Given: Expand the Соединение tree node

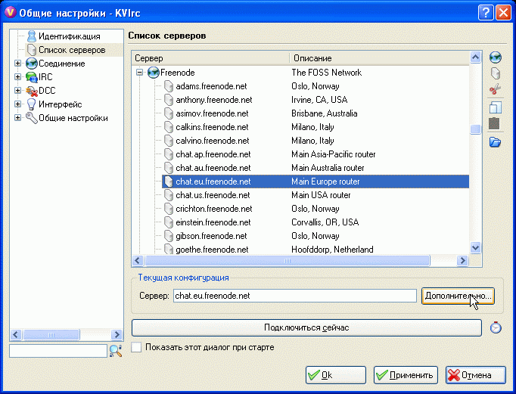Looking at the screenshot, I should point(17,63).
